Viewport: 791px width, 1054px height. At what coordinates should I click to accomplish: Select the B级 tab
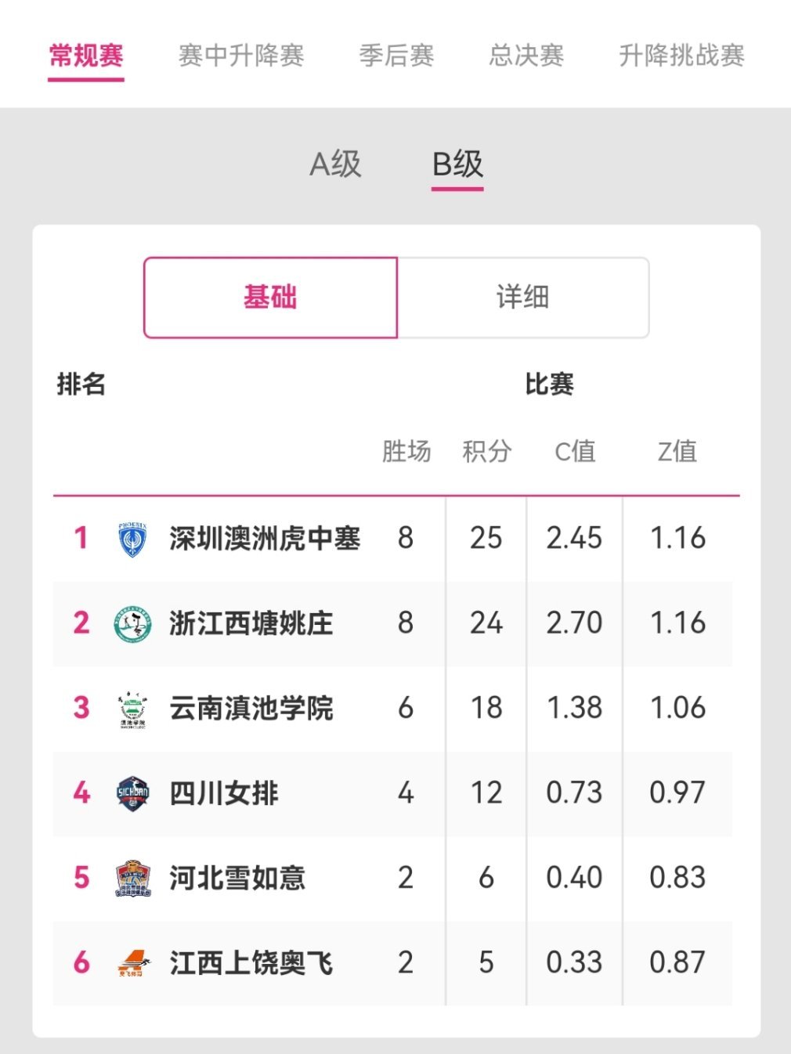click(457, 164)
